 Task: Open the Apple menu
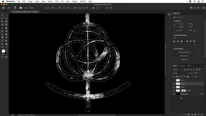pyautogui.click(x=3, y=1)
